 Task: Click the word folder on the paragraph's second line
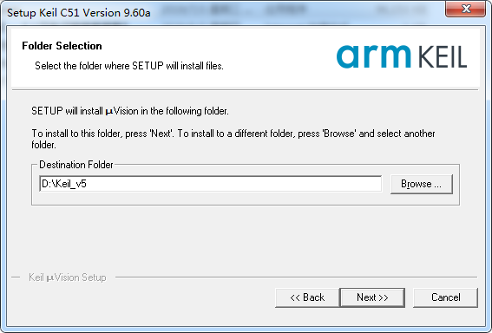(43, 145)
